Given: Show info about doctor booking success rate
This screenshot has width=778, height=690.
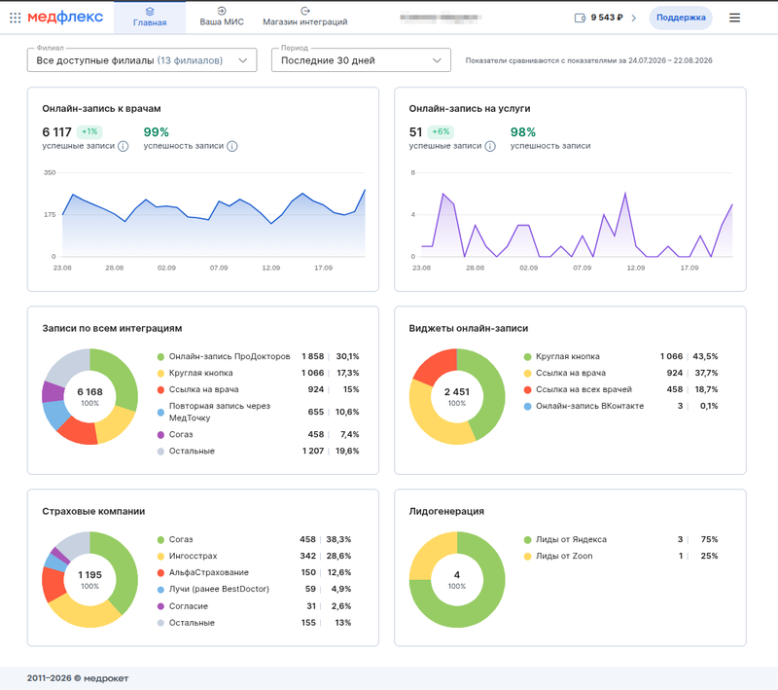Looking at the screenshot, I should pos(232,146).
